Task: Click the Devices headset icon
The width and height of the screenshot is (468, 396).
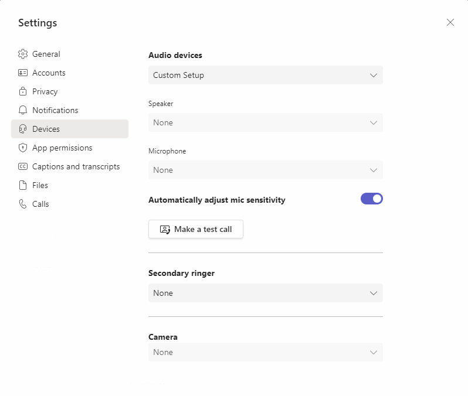Action: click(23, 129)
